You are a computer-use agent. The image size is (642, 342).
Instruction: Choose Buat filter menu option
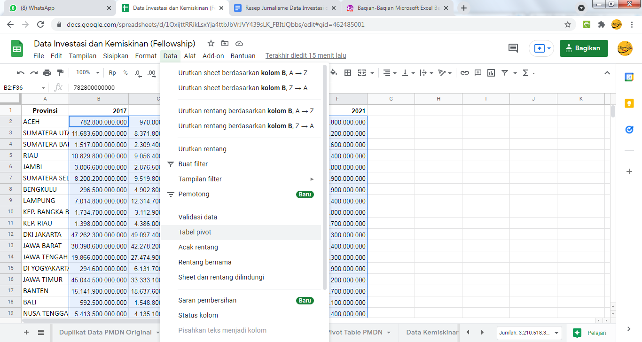[193, 164]
